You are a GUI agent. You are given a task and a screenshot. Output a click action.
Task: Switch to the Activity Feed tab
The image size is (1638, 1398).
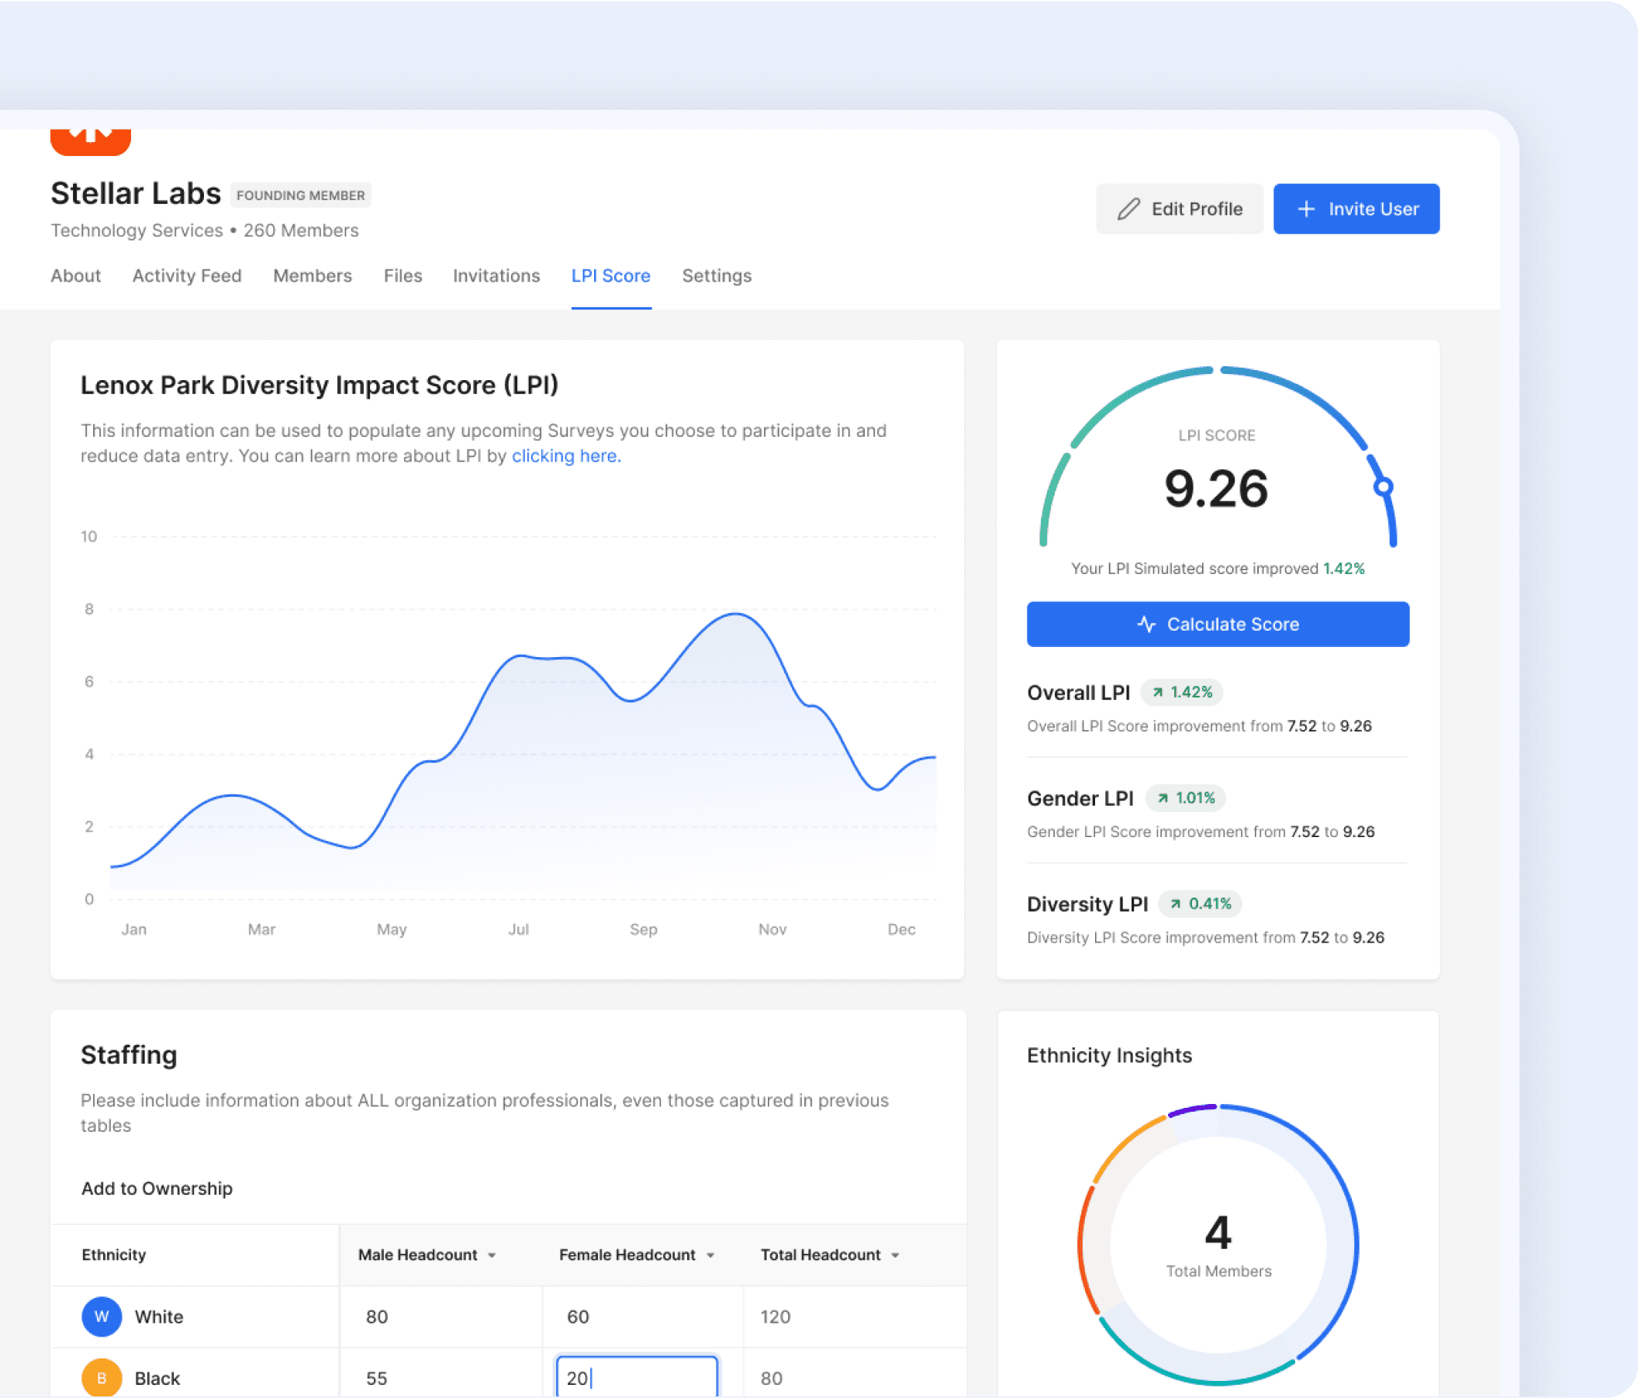coord(187,276)
